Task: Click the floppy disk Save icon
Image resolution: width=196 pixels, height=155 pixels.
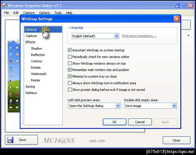Action: pos(10,140)
